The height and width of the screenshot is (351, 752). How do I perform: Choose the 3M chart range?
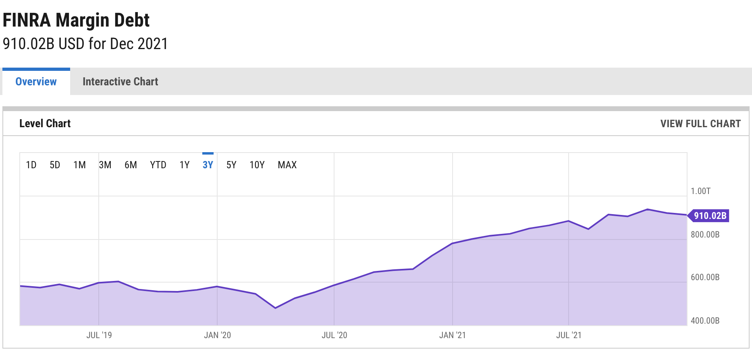tap(105, 165)
